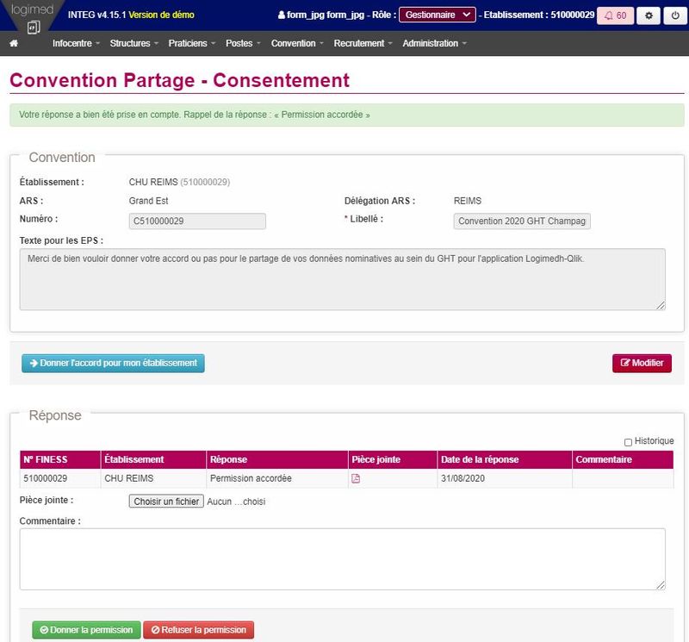
Task: Open the Postes menu
Action: (243, 43)
